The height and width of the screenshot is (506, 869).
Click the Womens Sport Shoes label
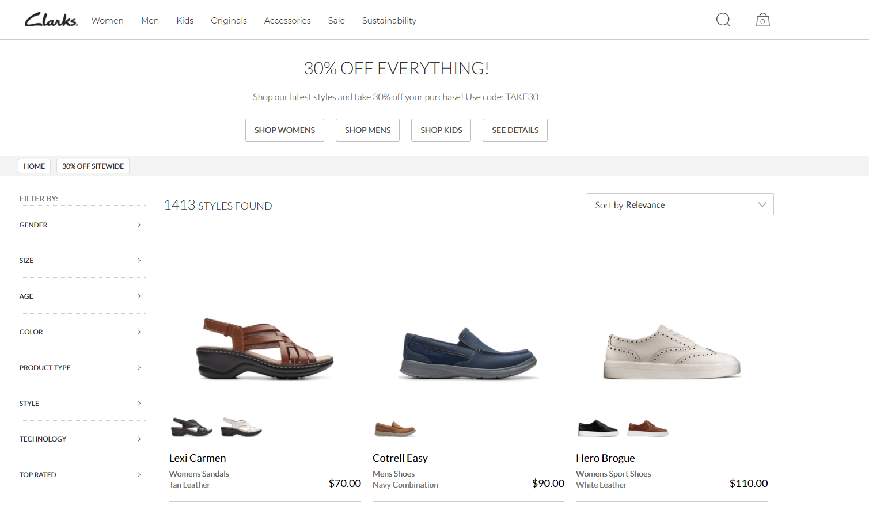[x=613, y=474]
